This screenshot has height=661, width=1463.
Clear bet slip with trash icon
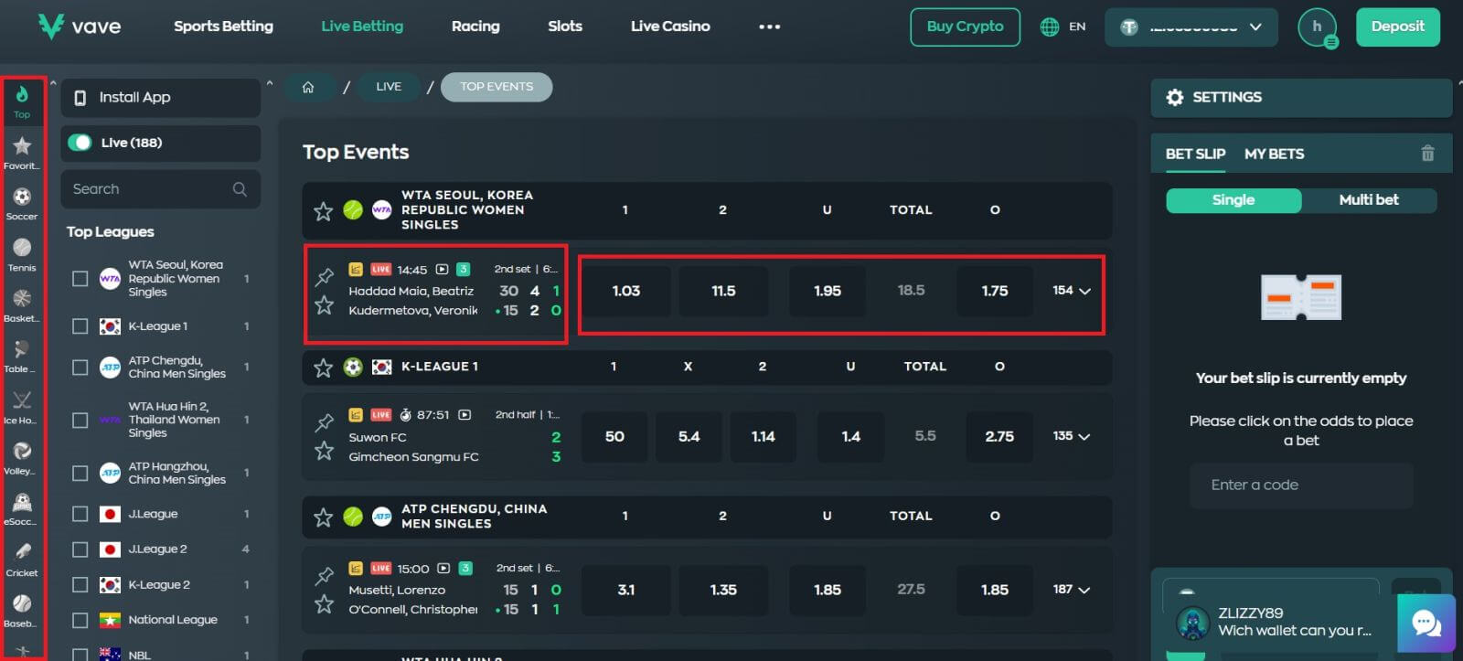[1427, 154]
